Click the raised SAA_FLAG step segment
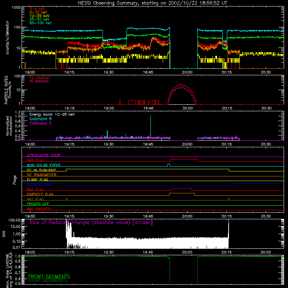This screenshot has width=288, height=288. pos(182,188)
